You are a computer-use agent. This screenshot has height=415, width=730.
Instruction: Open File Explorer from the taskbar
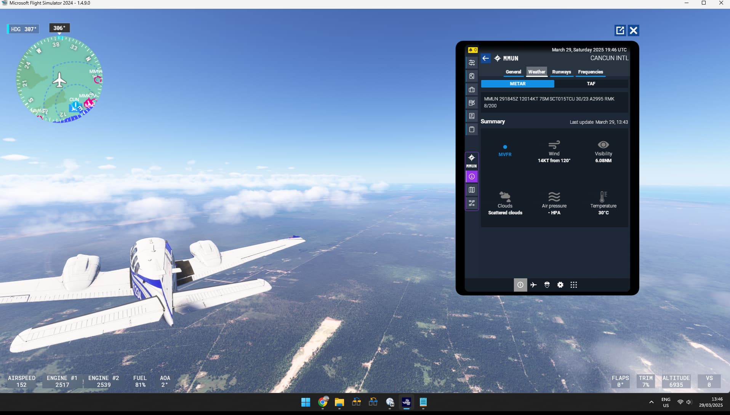(x=339, y=402)
